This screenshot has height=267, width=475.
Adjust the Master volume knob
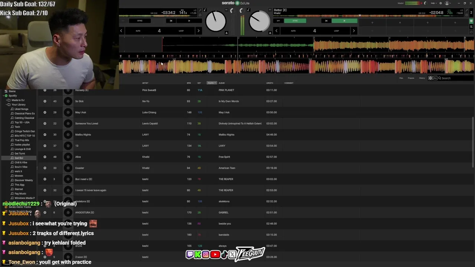click(425, 3)
